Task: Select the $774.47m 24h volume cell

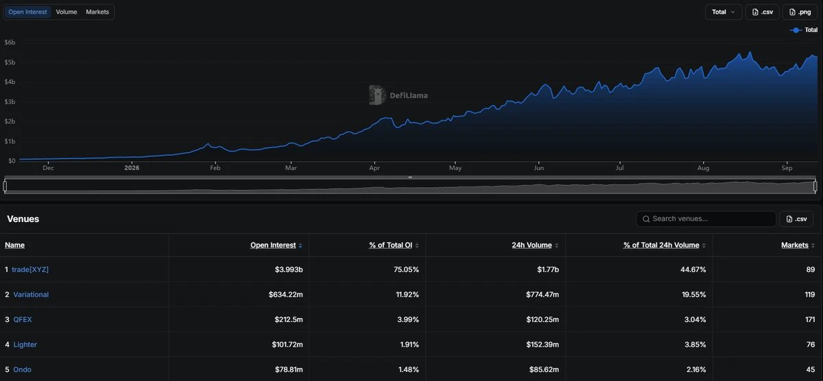Action: click(542, 295)
